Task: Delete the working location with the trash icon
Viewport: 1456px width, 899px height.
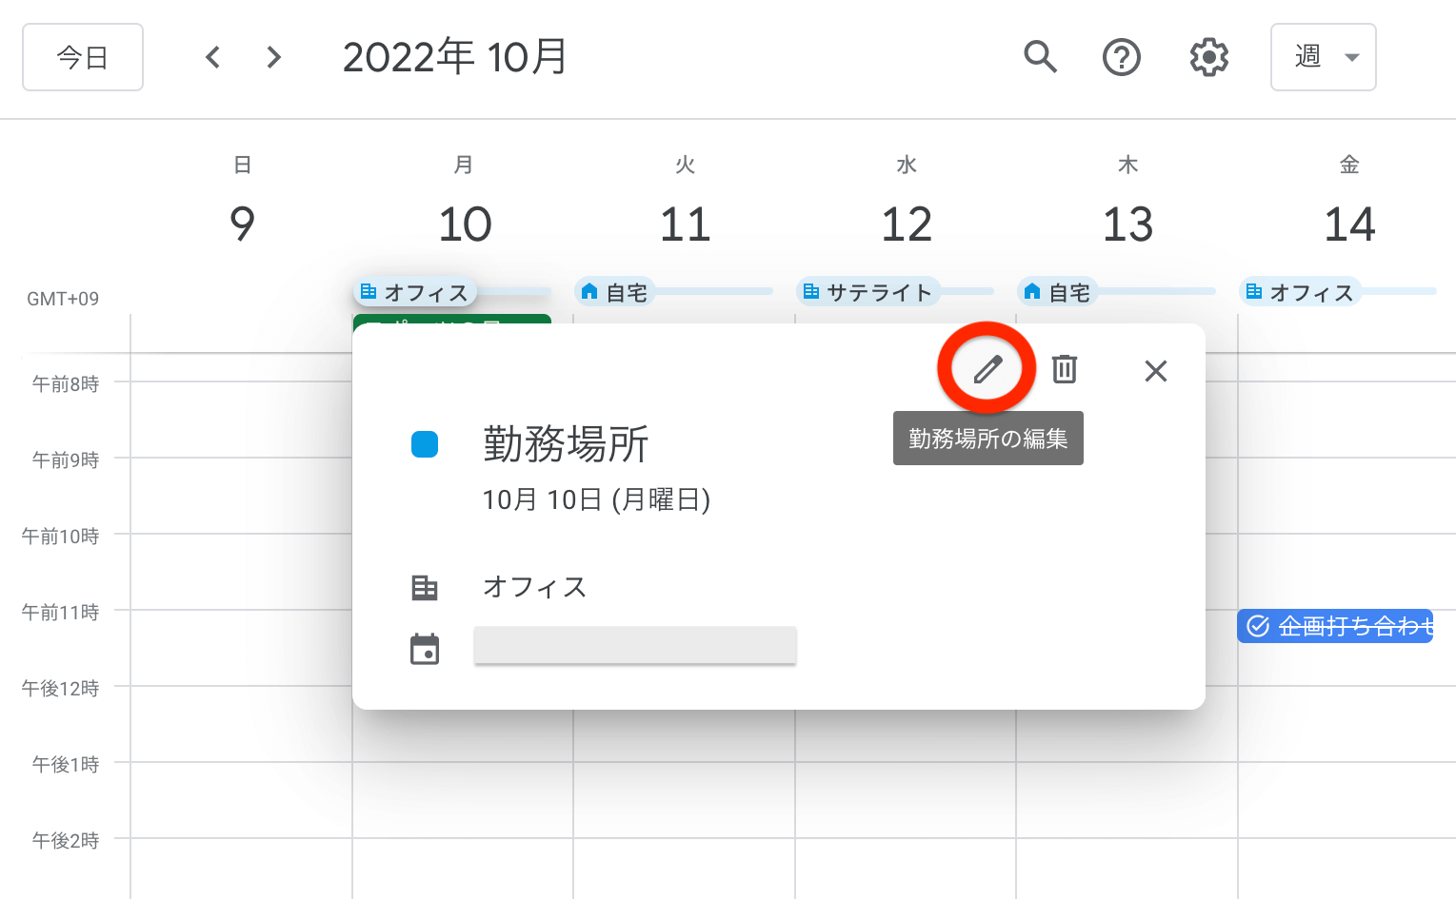Action: [x=1064, y=370]
